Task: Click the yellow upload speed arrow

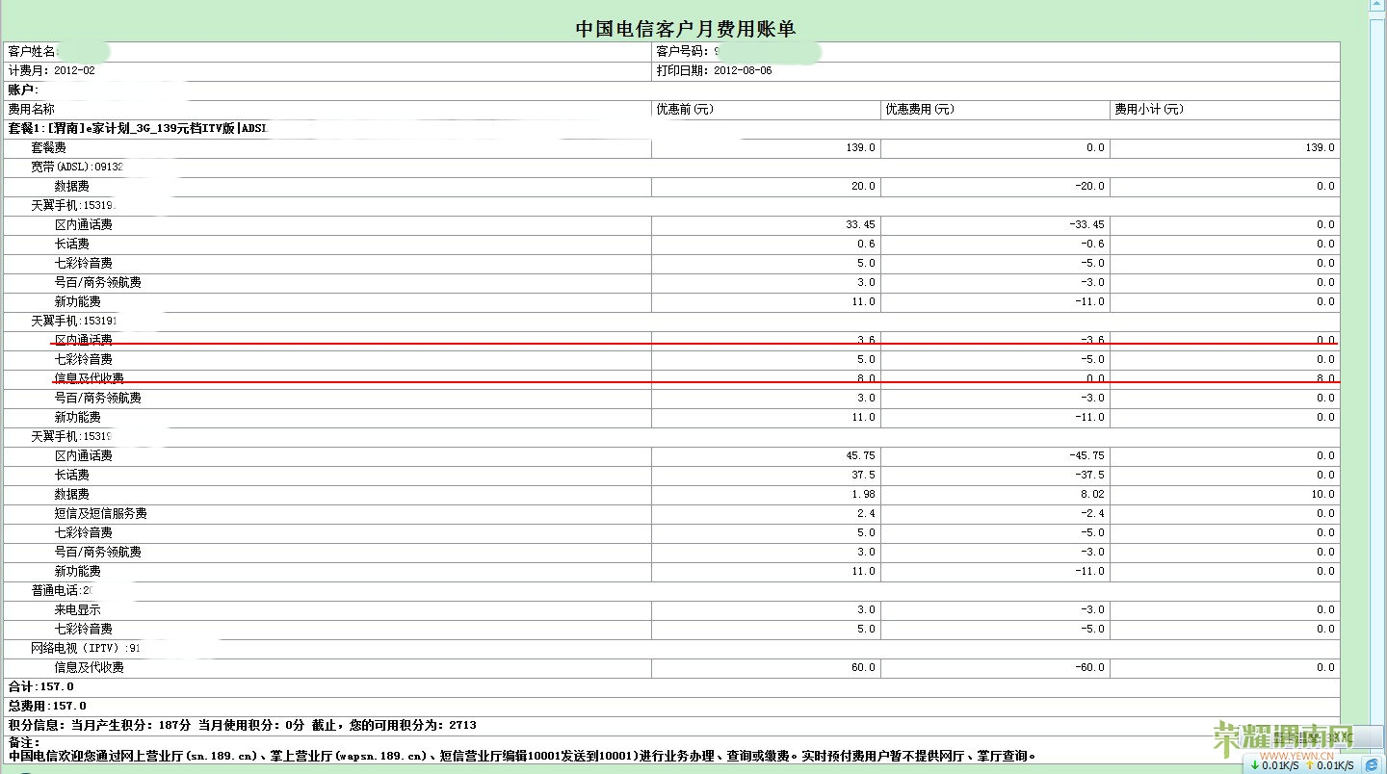Action: [1309, 765]
